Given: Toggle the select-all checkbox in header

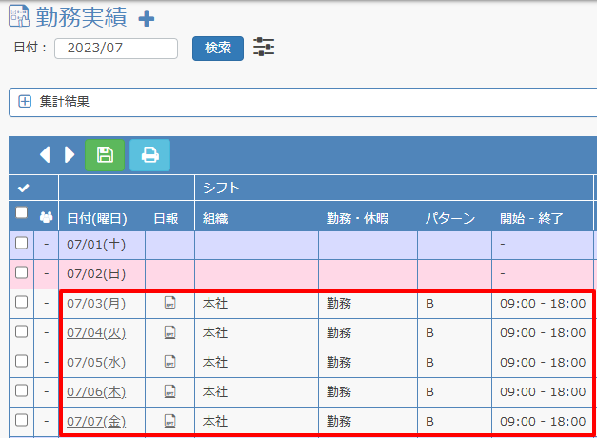Looking at the screenshot, I should coord(22,214).
